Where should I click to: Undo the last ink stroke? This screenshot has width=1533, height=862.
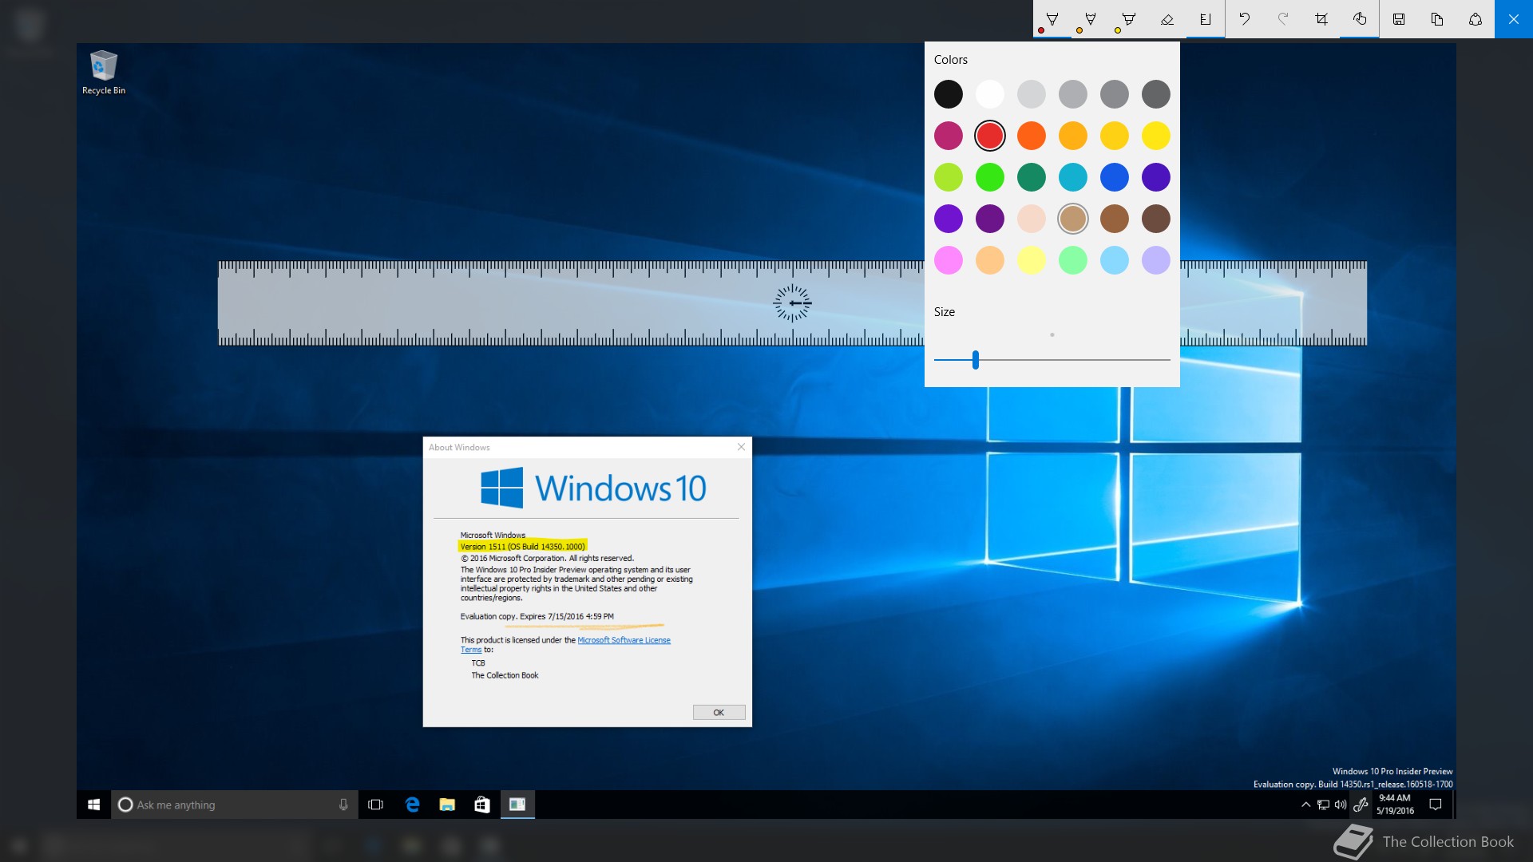pos(1244,19)
